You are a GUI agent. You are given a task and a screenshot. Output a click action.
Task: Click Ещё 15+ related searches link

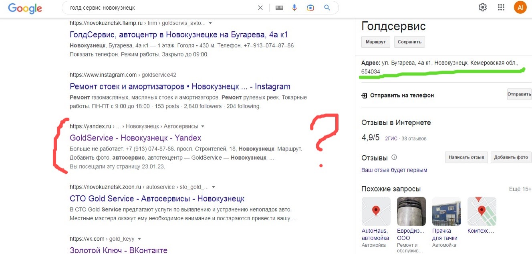coord(520,189)
